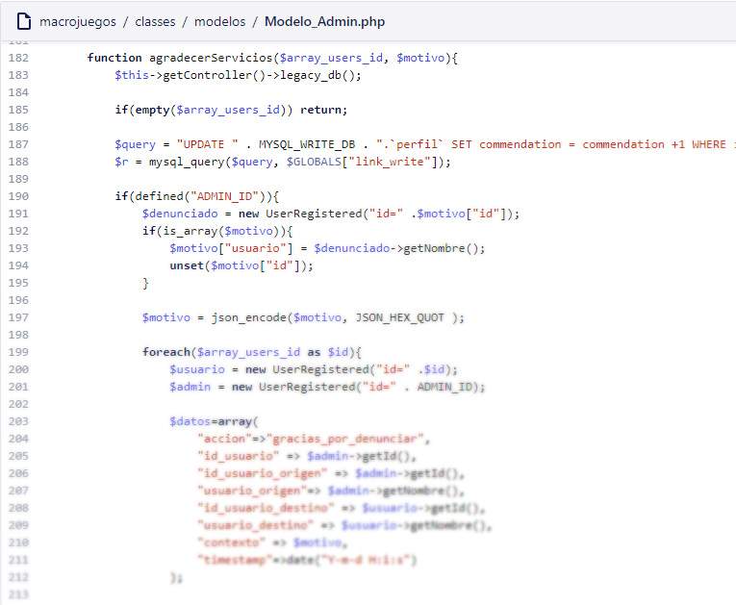Image resolution: width=736 pixels, height=605 pixels.
Task: Click the legacy_db() call on line 183
Action: 317,75
